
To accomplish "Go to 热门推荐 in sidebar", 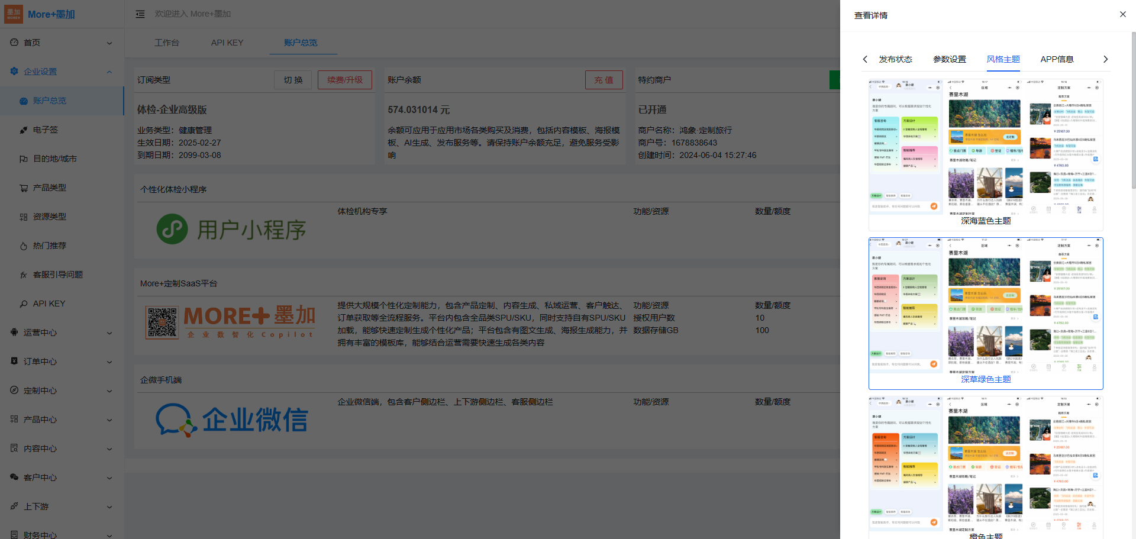I will [x=50, y=246].
